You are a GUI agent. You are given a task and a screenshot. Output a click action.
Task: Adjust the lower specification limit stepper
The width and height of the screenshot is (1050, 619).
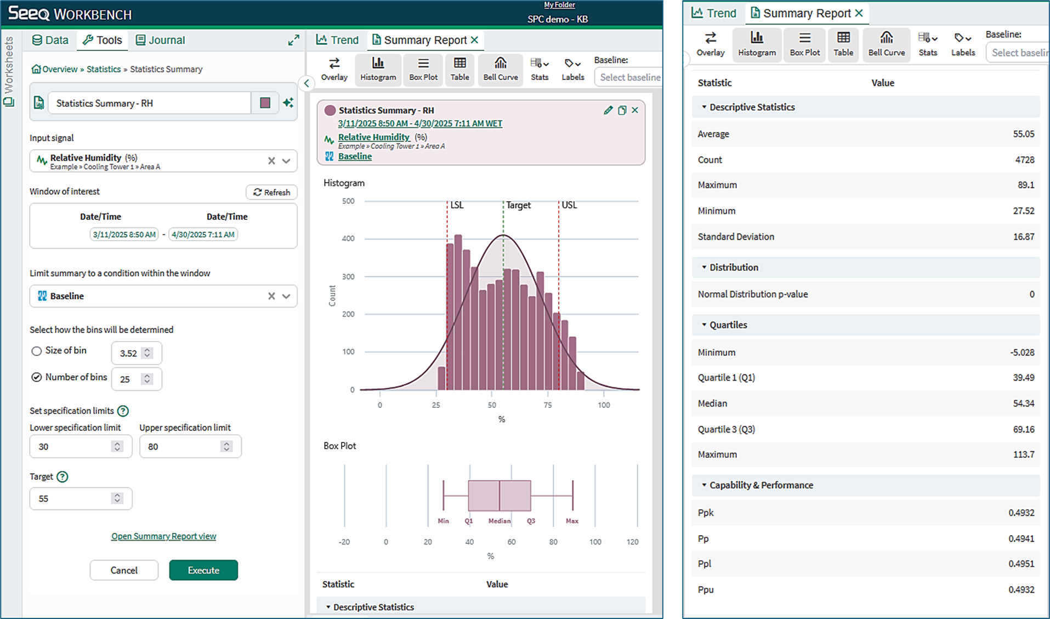point(117,446)
